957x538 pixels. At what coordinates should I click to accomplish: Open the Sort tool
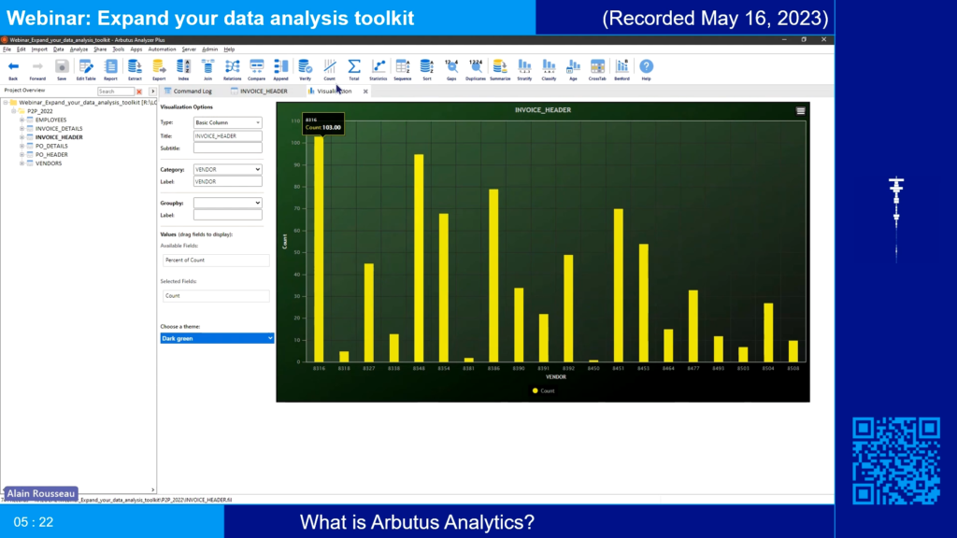pyautogui.click(x=426, y=69)
